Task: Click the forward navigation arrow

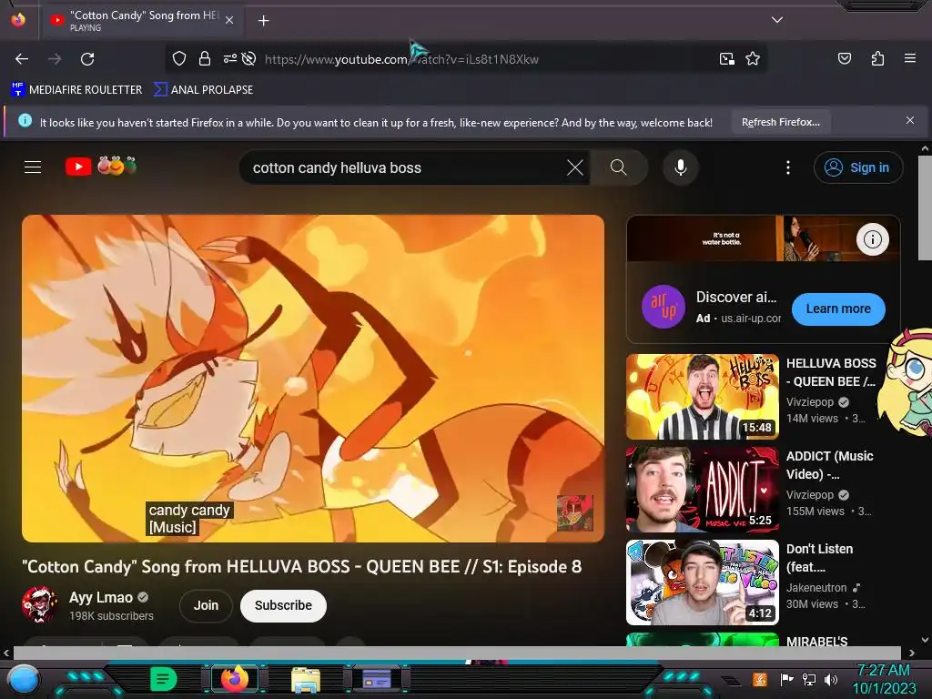Action: click(55, 59)
